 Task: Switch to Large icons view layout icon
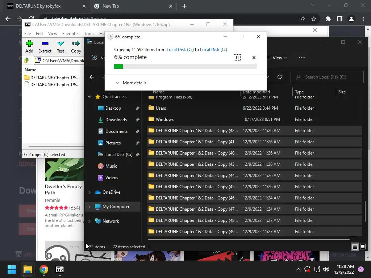point(362,247)
